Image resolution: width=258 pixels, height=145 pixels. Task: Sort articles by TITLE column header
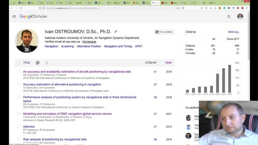point(26,63)
